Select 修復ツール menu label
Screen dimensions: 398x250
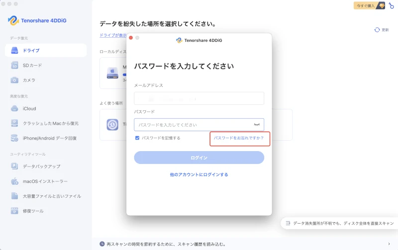click(x=33, y=211)
